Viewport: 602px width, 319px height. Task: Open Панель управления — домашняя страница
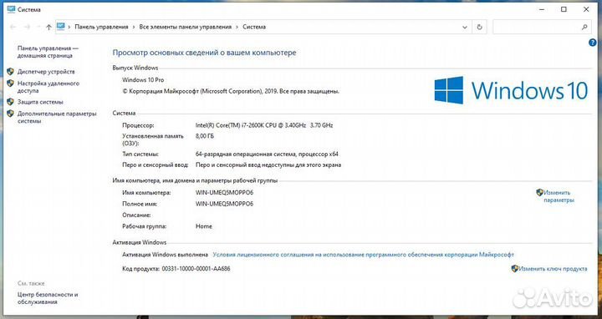coord(48,52)
